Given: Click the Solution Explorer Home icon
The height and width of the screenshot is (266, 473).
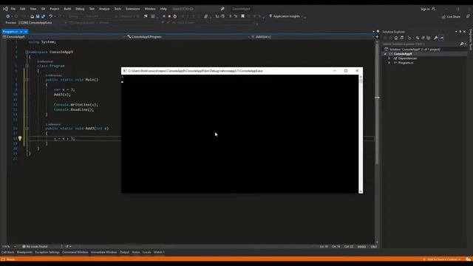Looking at the screenshot, I should (x=396, y=38).
